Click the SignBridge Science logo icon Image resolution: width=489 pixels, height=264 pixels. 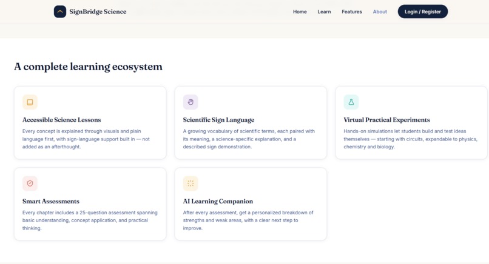click(x=60, y=12)
